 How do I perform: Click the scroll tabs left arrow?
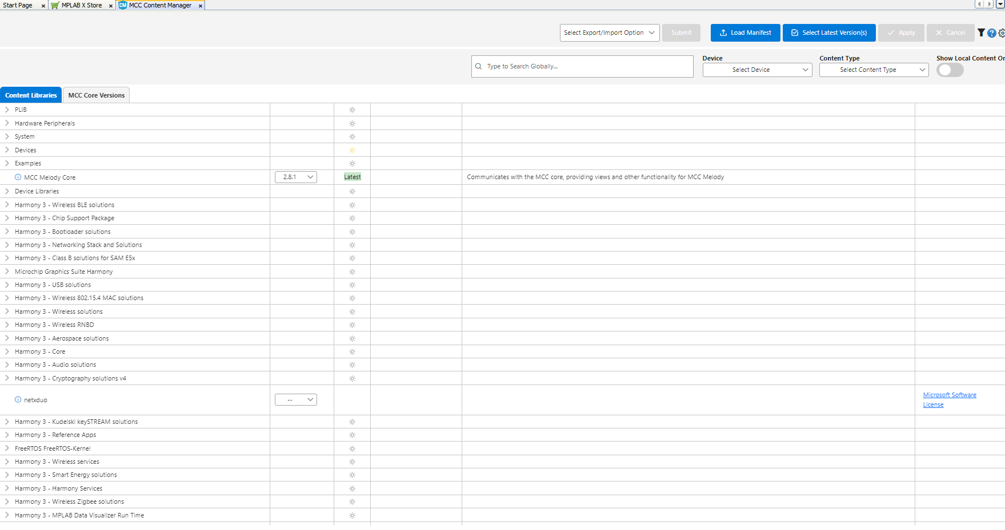pyautogui.click(x=979, y=4)
